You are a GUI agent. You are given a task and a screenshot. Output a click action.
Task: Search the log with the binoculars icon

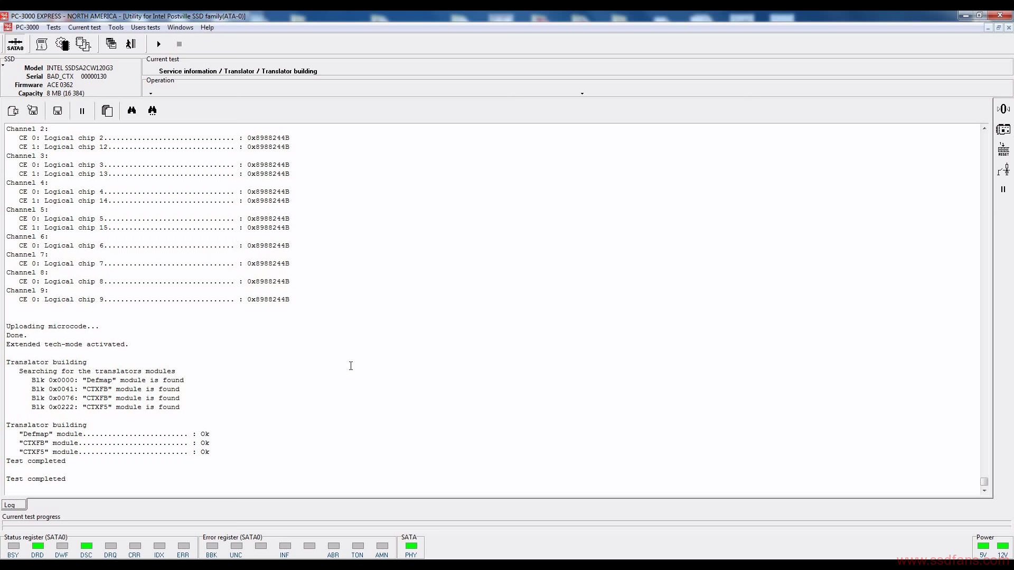coord(132,110)
